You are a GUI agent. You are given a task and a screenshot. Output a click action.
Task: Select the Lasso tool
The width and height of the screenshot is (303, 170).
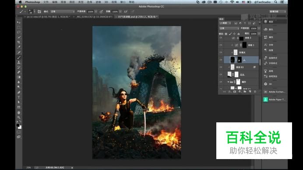coord(18,32)
